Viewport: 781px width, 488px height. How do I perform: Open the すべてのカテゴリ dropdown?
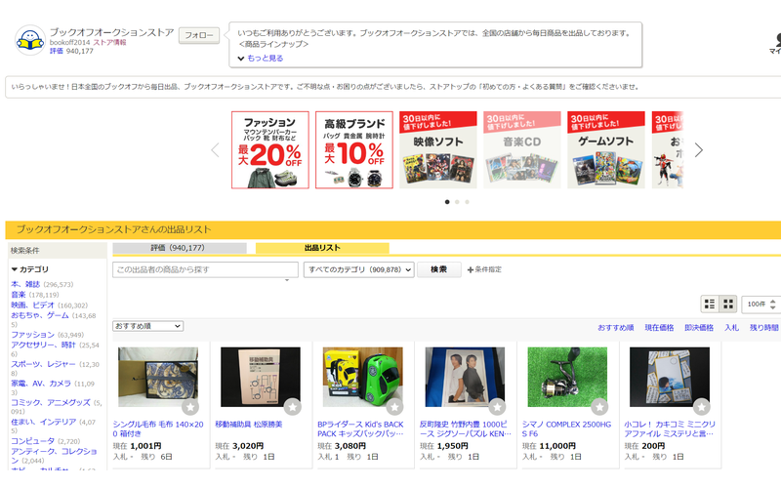click(x=358, y=269)
